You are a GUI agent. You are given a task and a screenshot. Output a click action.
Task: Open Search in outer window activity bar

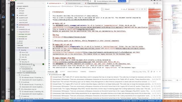[3, 6]
